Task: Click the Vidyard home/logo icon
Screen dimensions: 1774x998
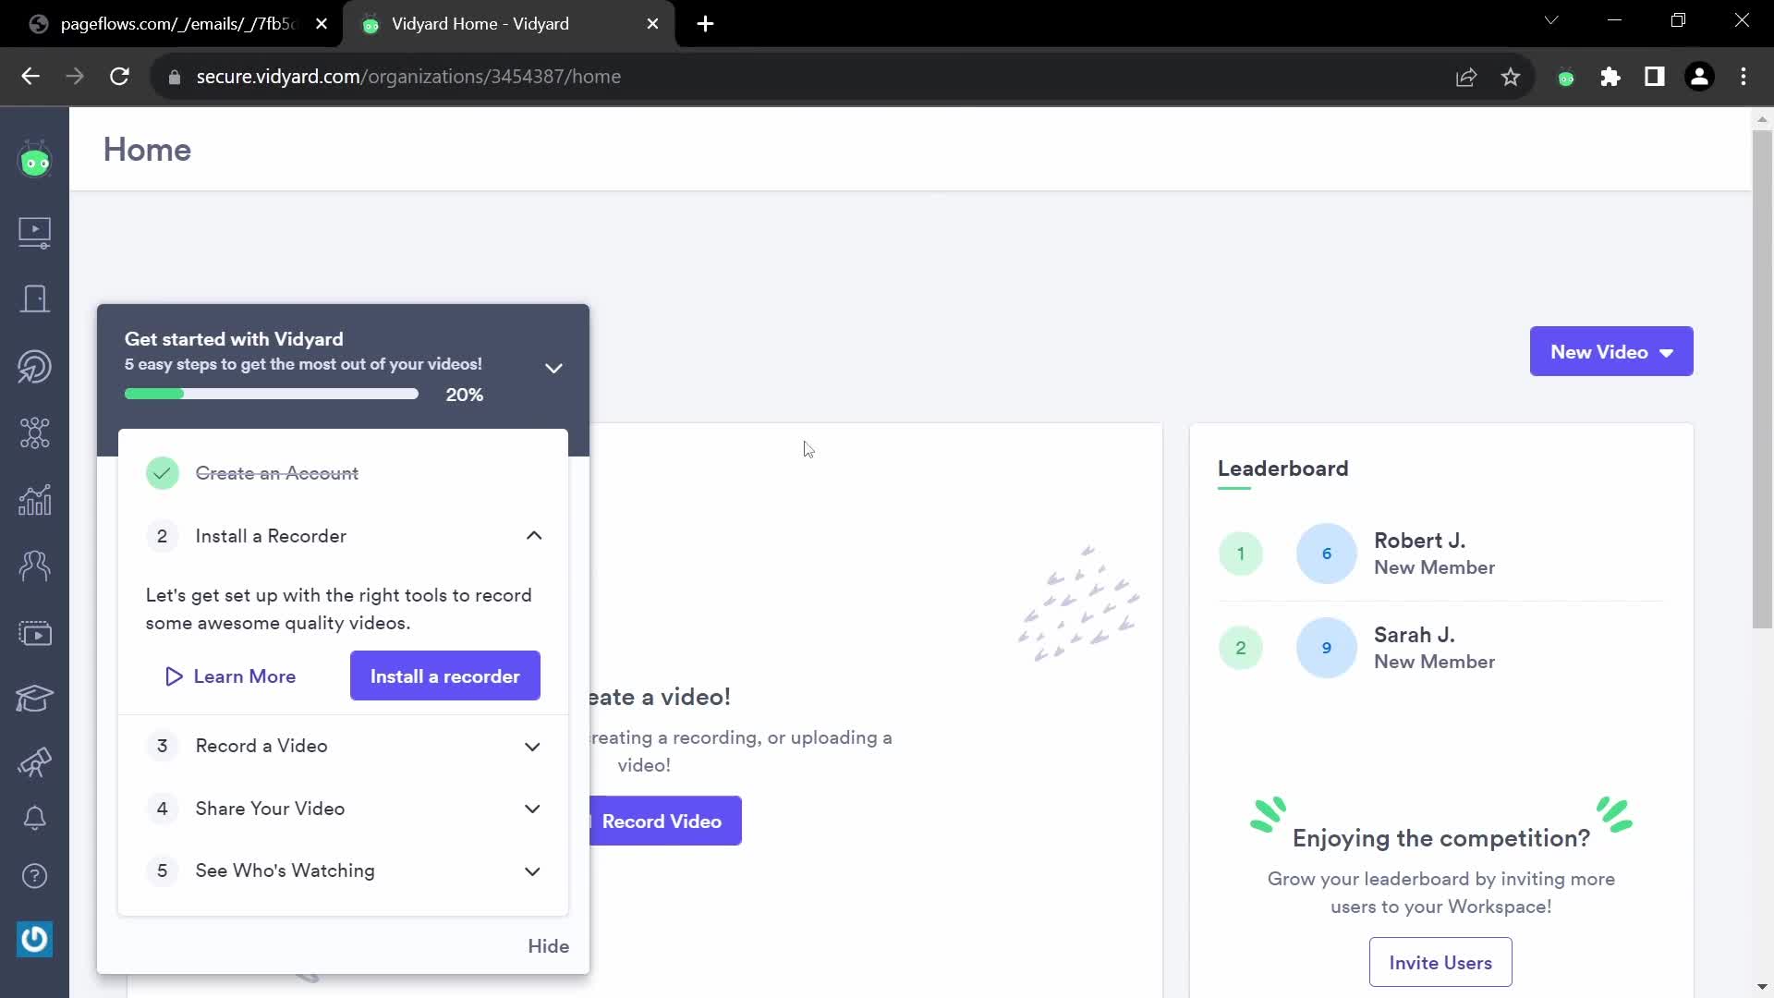Action: click(34, 160)
